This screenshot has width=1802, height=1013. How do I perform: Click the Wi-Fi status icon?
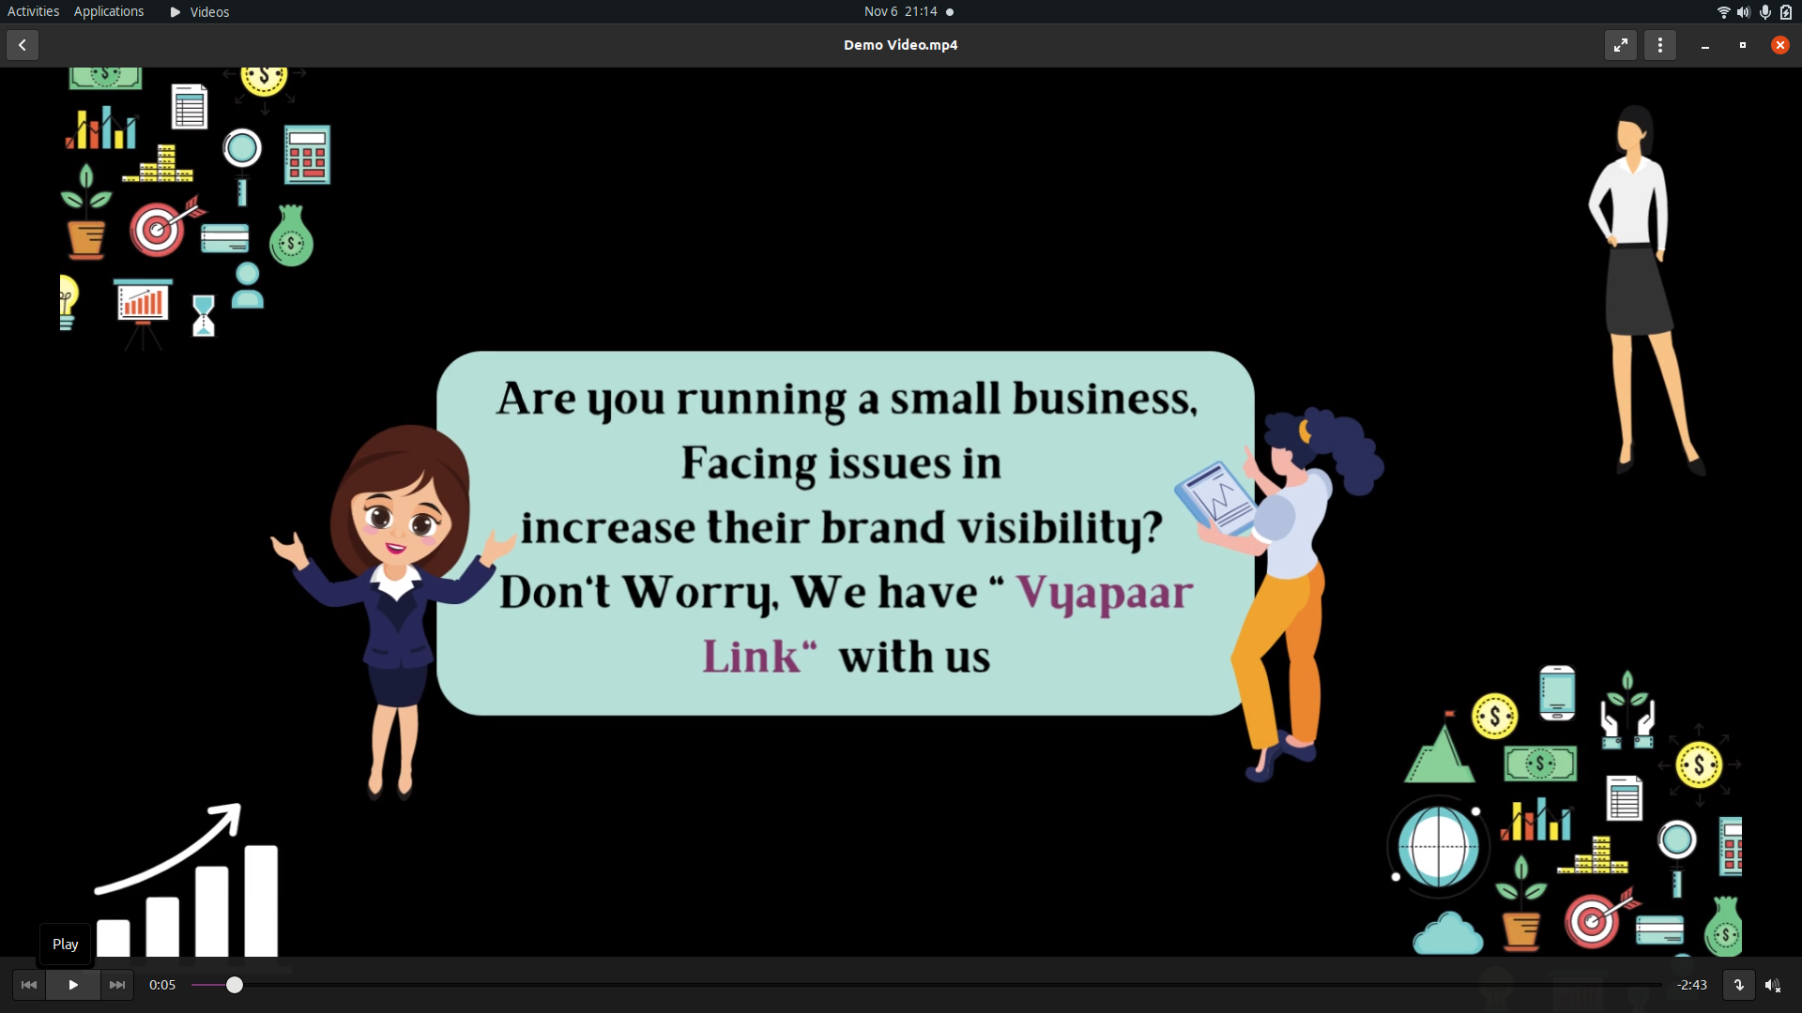[1723, 12]
